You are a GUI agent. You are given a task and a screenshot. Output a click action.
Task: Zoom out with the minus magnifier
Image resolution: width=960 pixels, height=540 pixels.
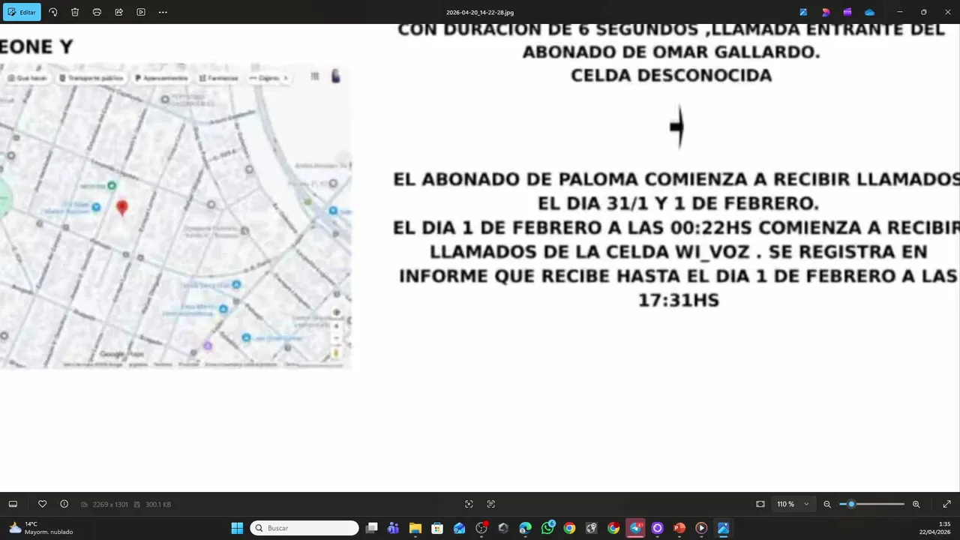(x=827, y=504)
